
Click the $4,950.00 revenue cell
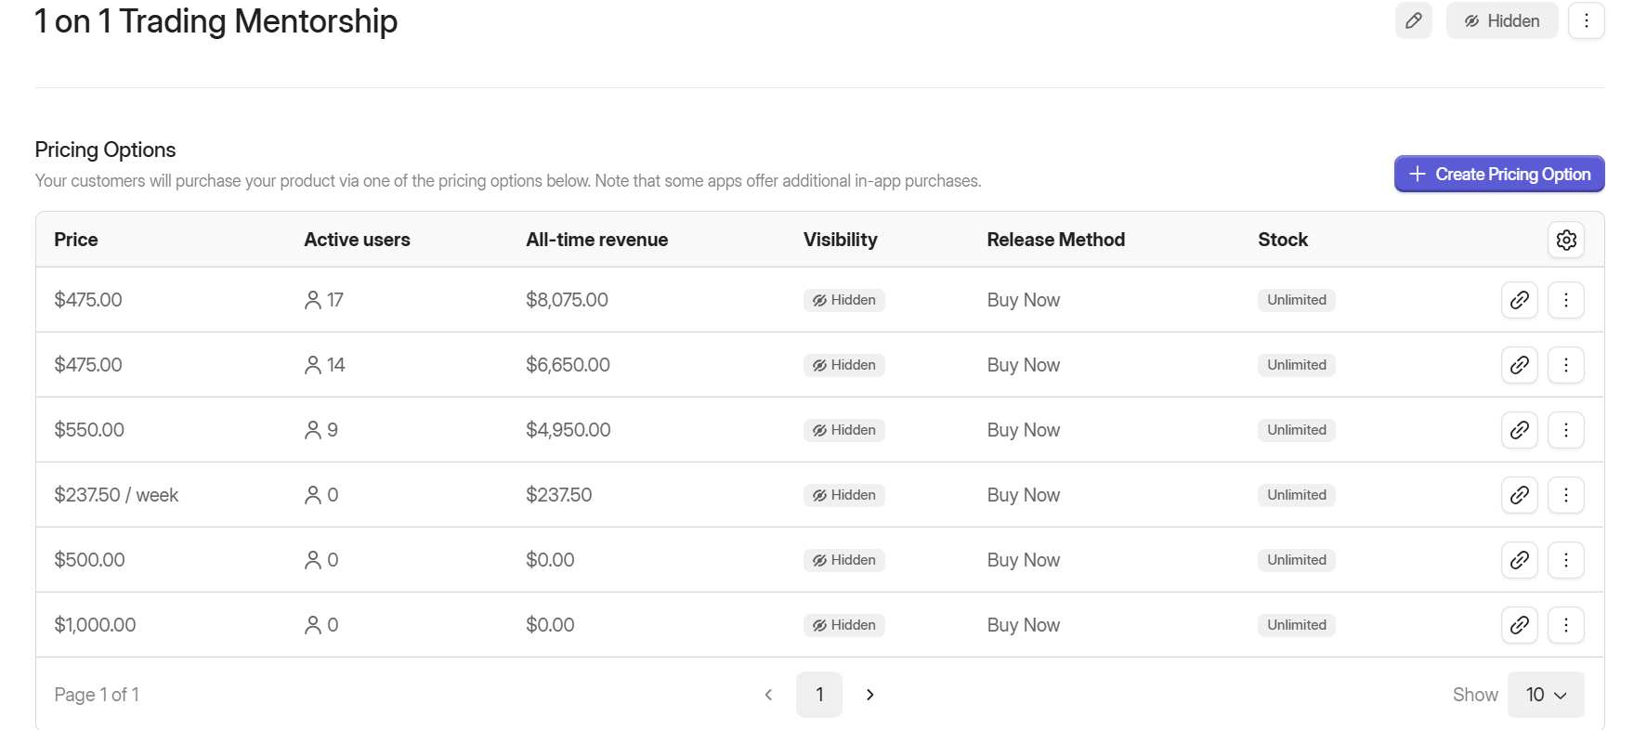click(569, 430)
